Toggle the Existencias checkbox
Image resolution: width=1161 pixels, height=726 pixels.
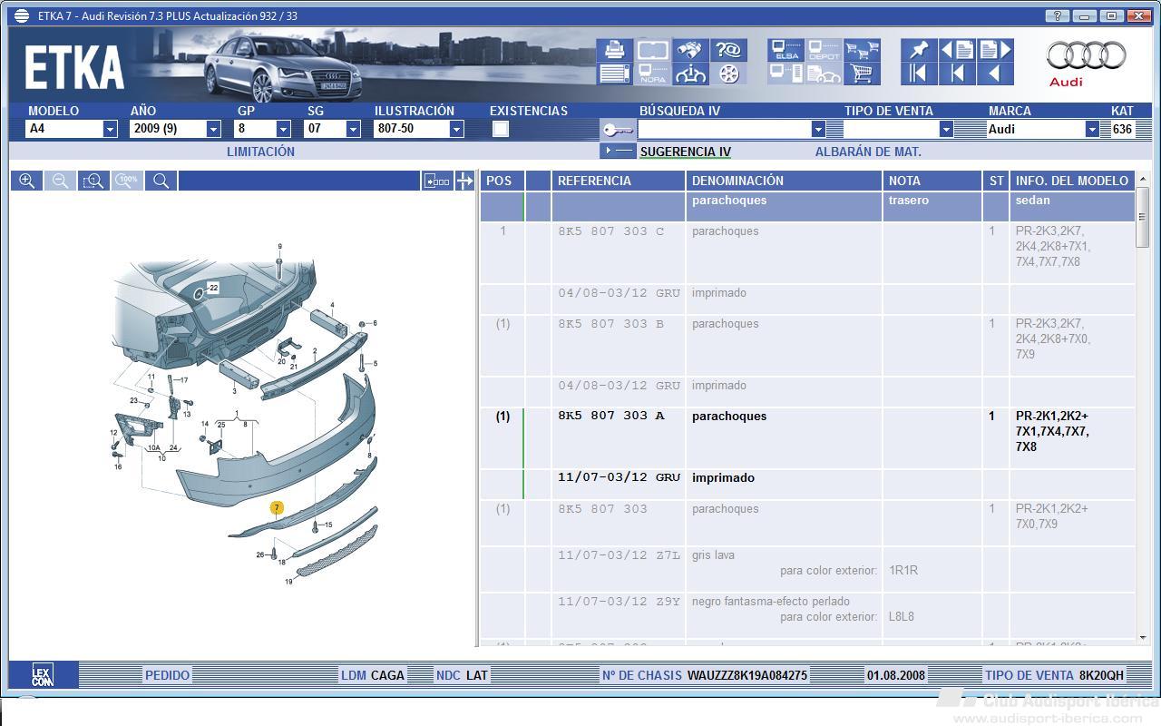pos(500,129)
